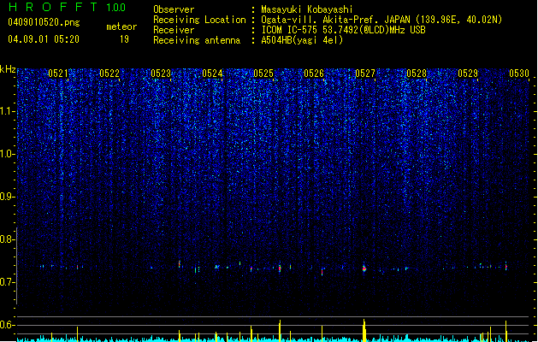The image size is (538, 342).
Task: Click the date stamp 04.09.01 05:20
Action: [x=44, y=39]
